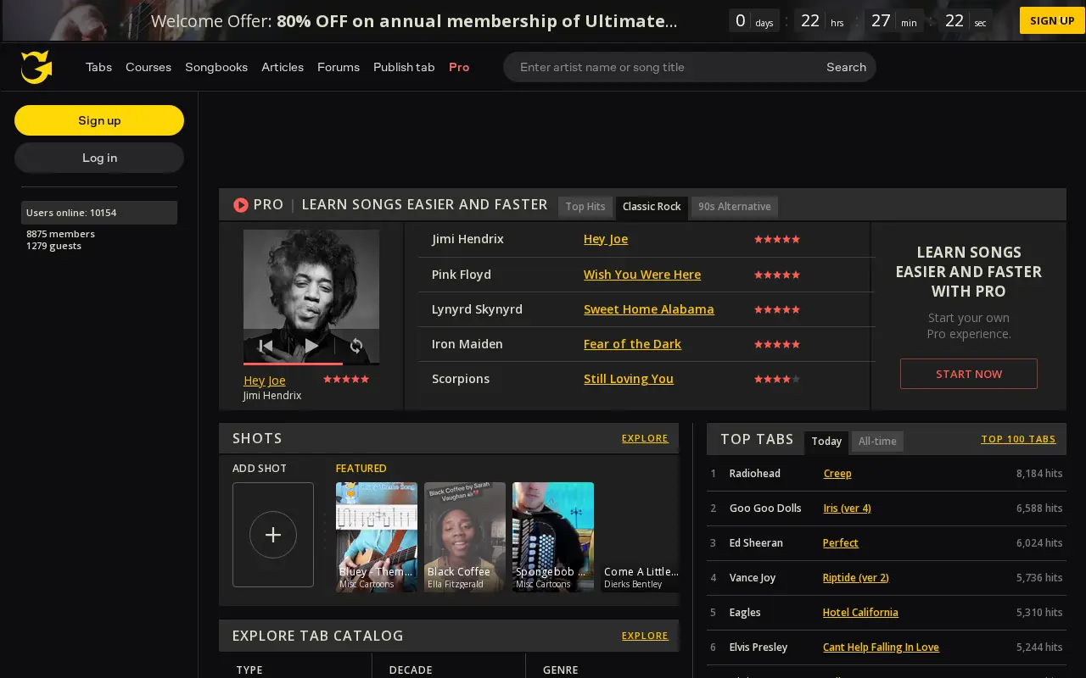Open the Courses menu item
Viewport: 1086px width, 678px height.
[x=148, y=67]
